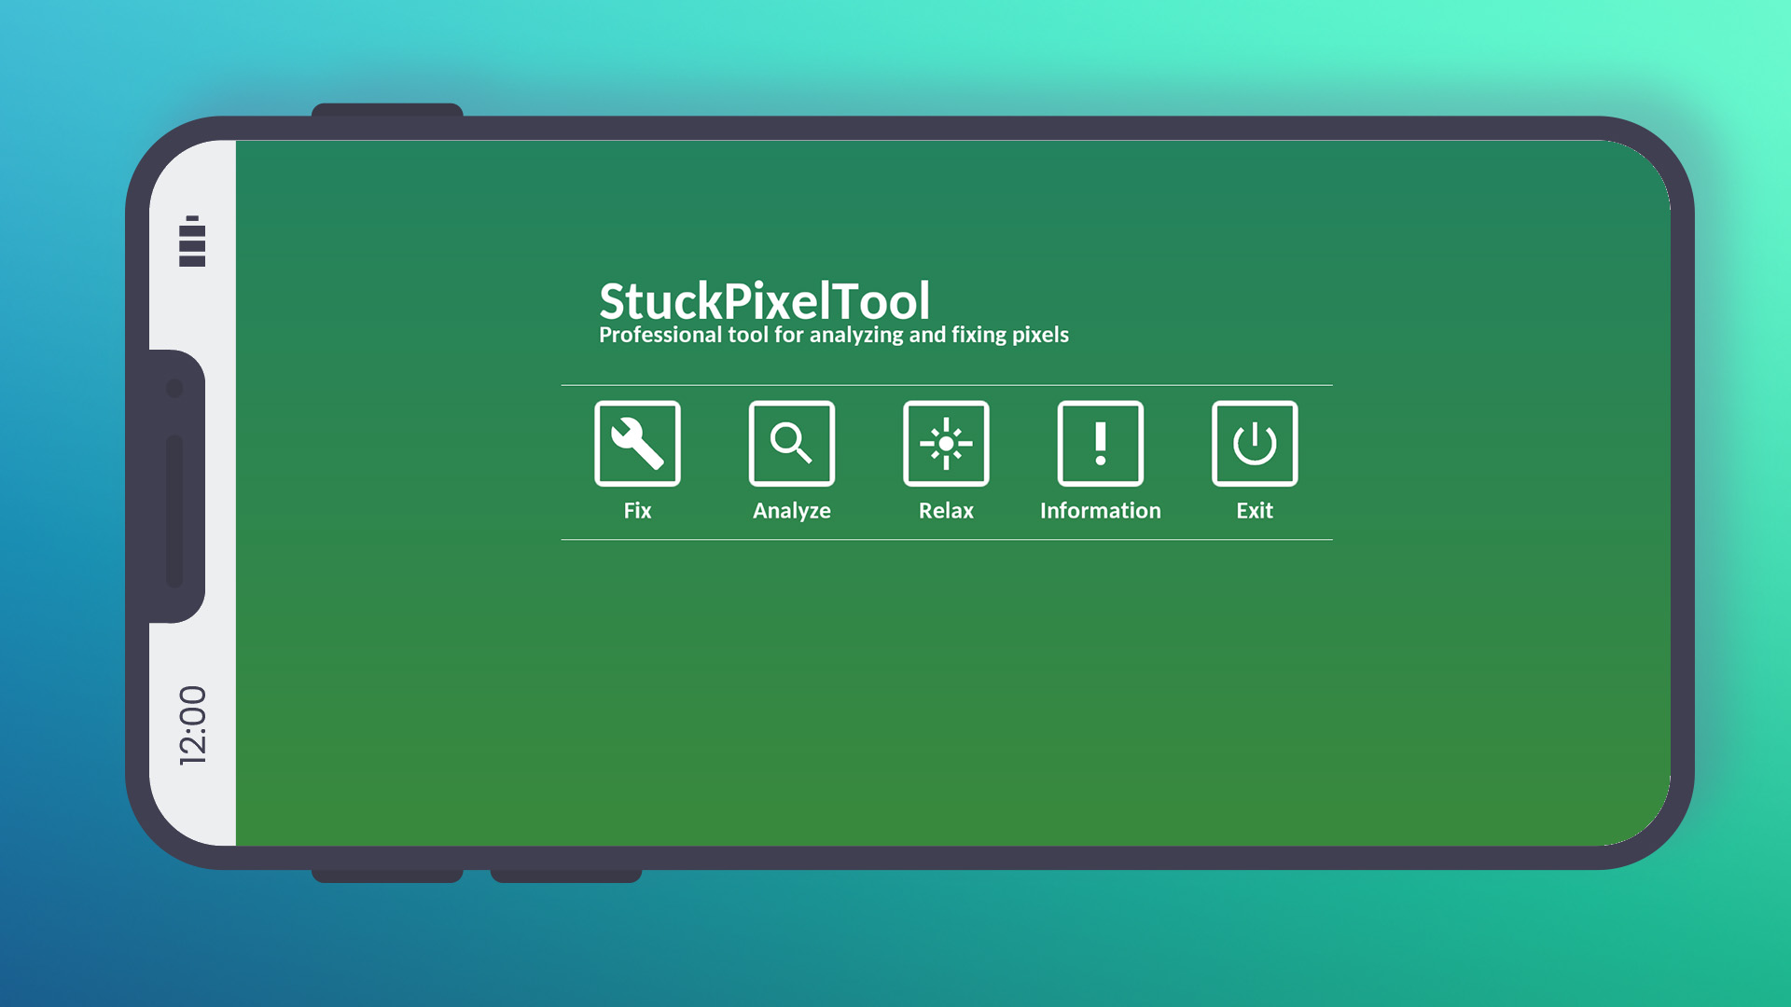Click the Exit text label
Image resolution: width=1791 pixels, height=1007 pixels.
(1254, 510)
